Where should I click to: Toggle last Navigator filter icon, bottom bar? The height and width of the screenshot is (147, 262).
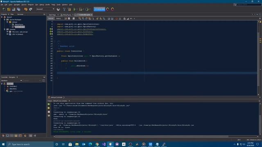pos(35,136)
